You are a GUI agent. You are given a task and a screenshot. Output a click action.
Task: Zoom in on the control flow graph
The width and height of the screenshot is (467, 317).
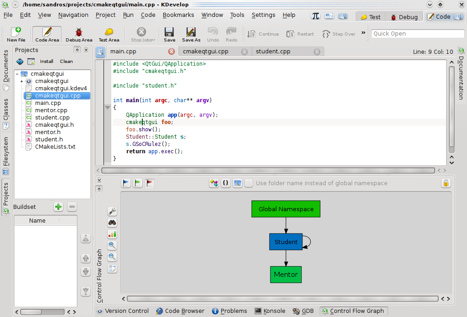(112, 245)
